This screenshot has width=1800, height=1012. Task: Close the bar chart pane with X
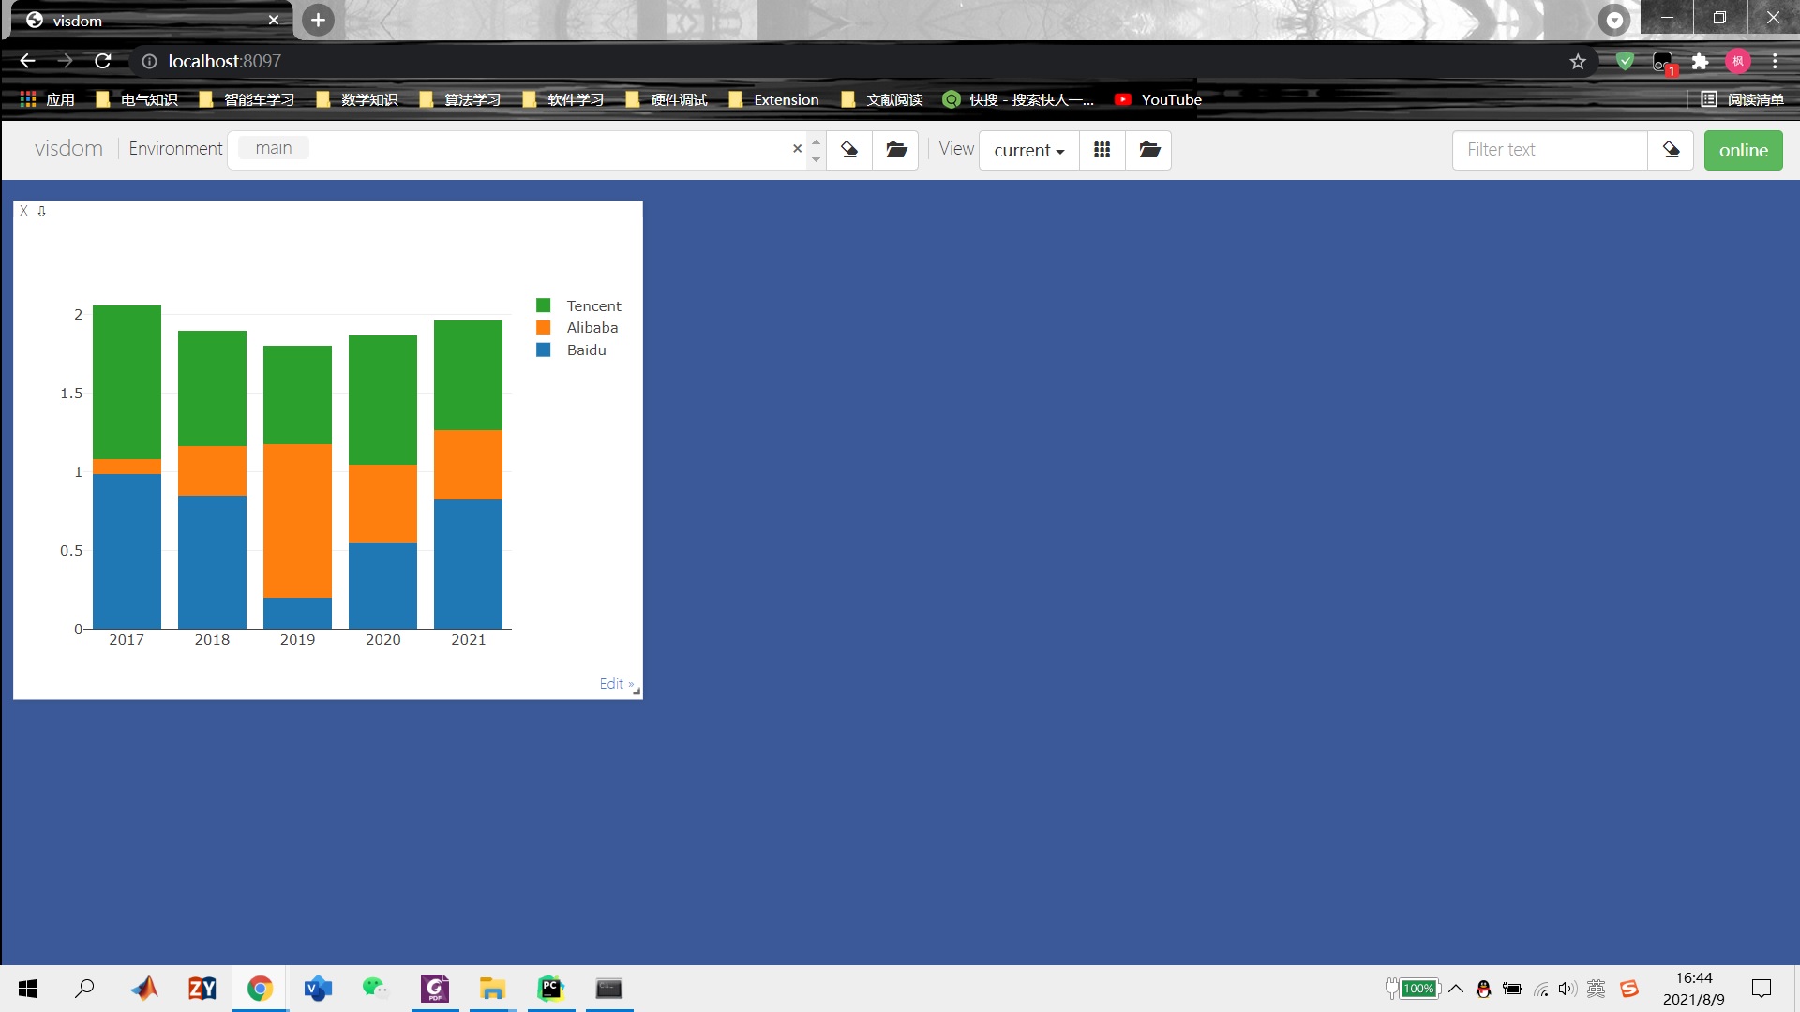[x=24, y=211]
